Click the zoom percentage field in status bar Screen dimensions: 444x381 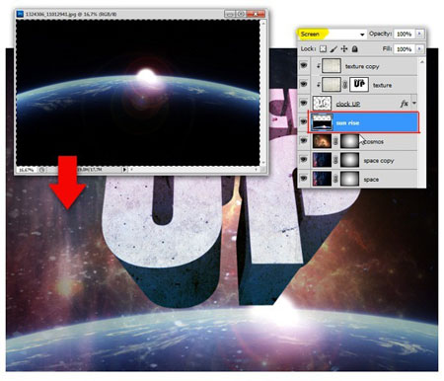click(x=27, y=170)
